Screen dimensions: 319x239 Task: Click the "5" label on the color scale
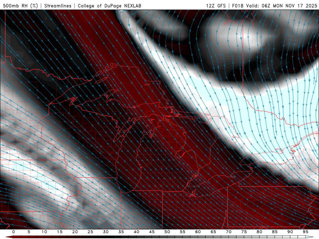click(x=29, y=232)
